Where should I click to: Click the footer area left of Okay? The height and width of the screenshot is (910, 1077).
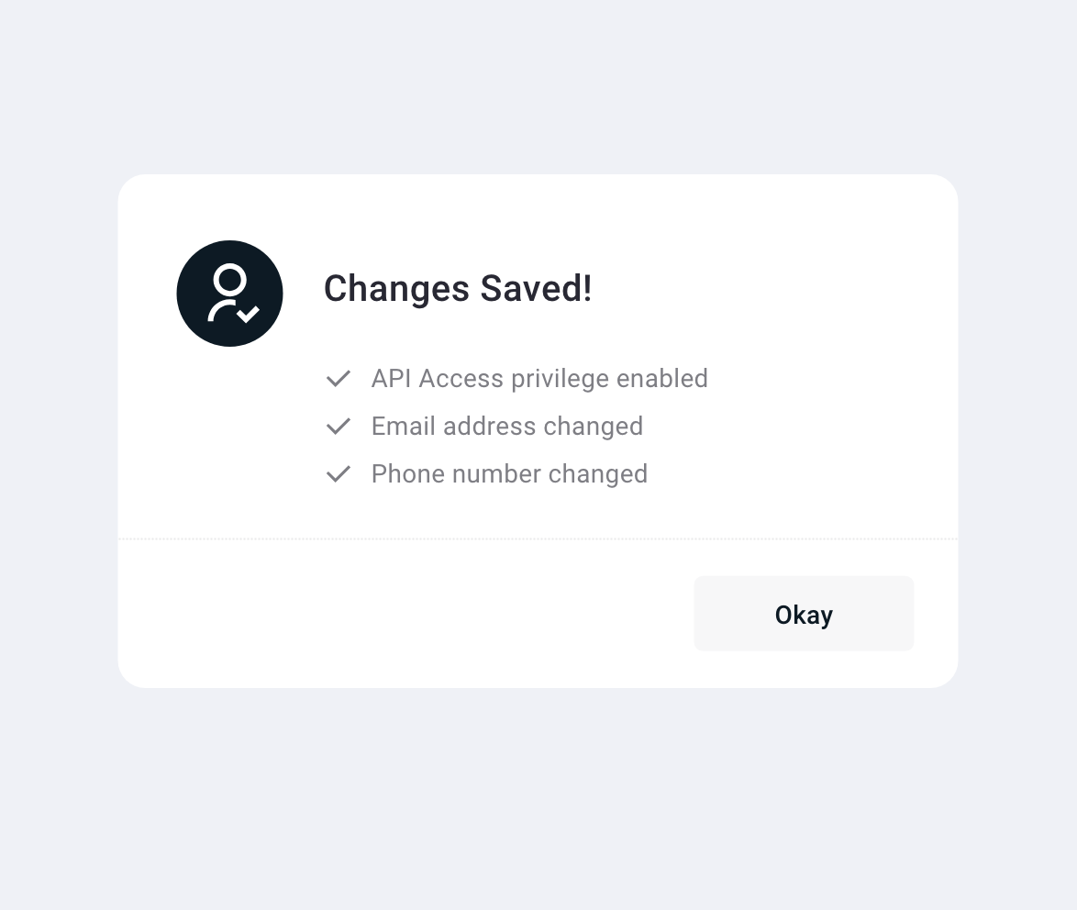pos(404,614)
